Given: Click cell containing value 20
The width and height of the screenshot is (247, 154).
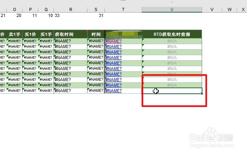Looking at the screenshot, I should [15, 15].
